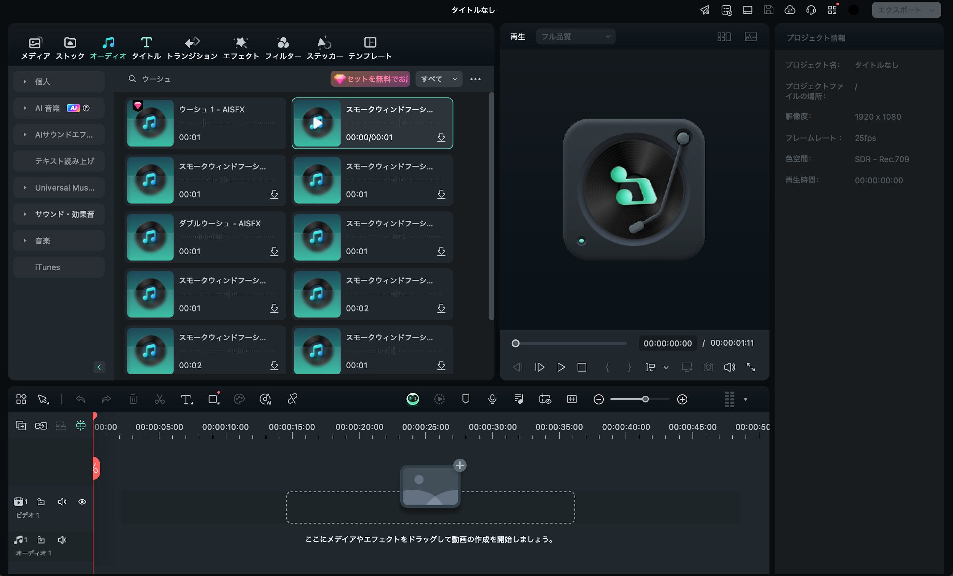
Task: Zoom in the timeline with plus
Action: (682, 399)
